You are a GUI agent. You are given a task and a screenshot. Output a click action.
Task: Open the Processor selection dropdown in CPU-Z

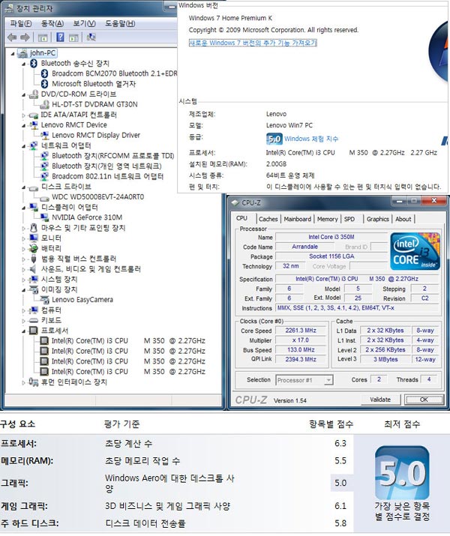tap(304, 380)
